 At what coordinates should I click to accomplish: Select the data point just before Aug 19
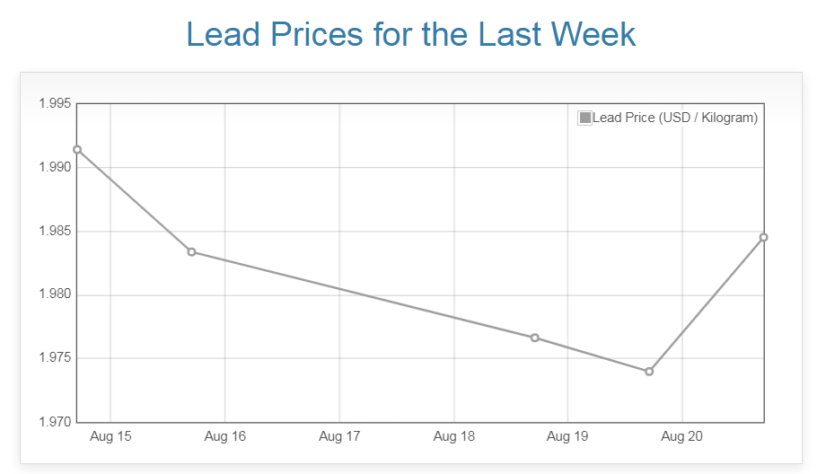535,338
